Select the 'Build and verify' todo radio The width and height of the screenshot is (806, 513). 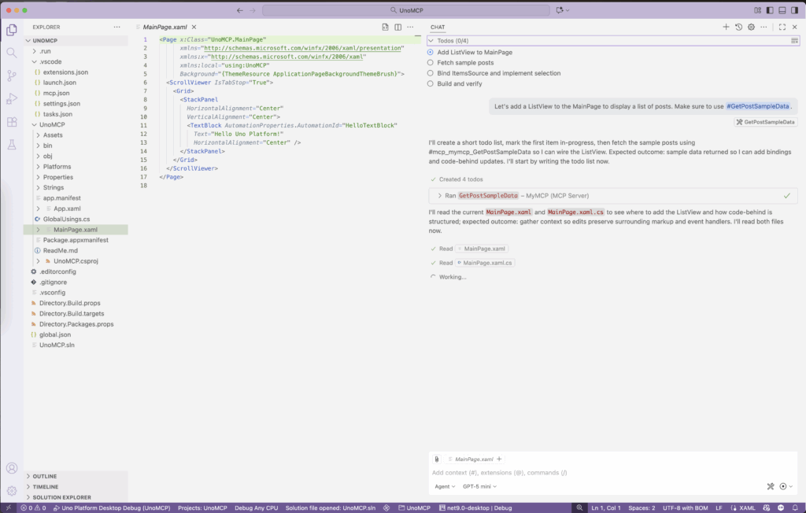[x=431, y=83]
